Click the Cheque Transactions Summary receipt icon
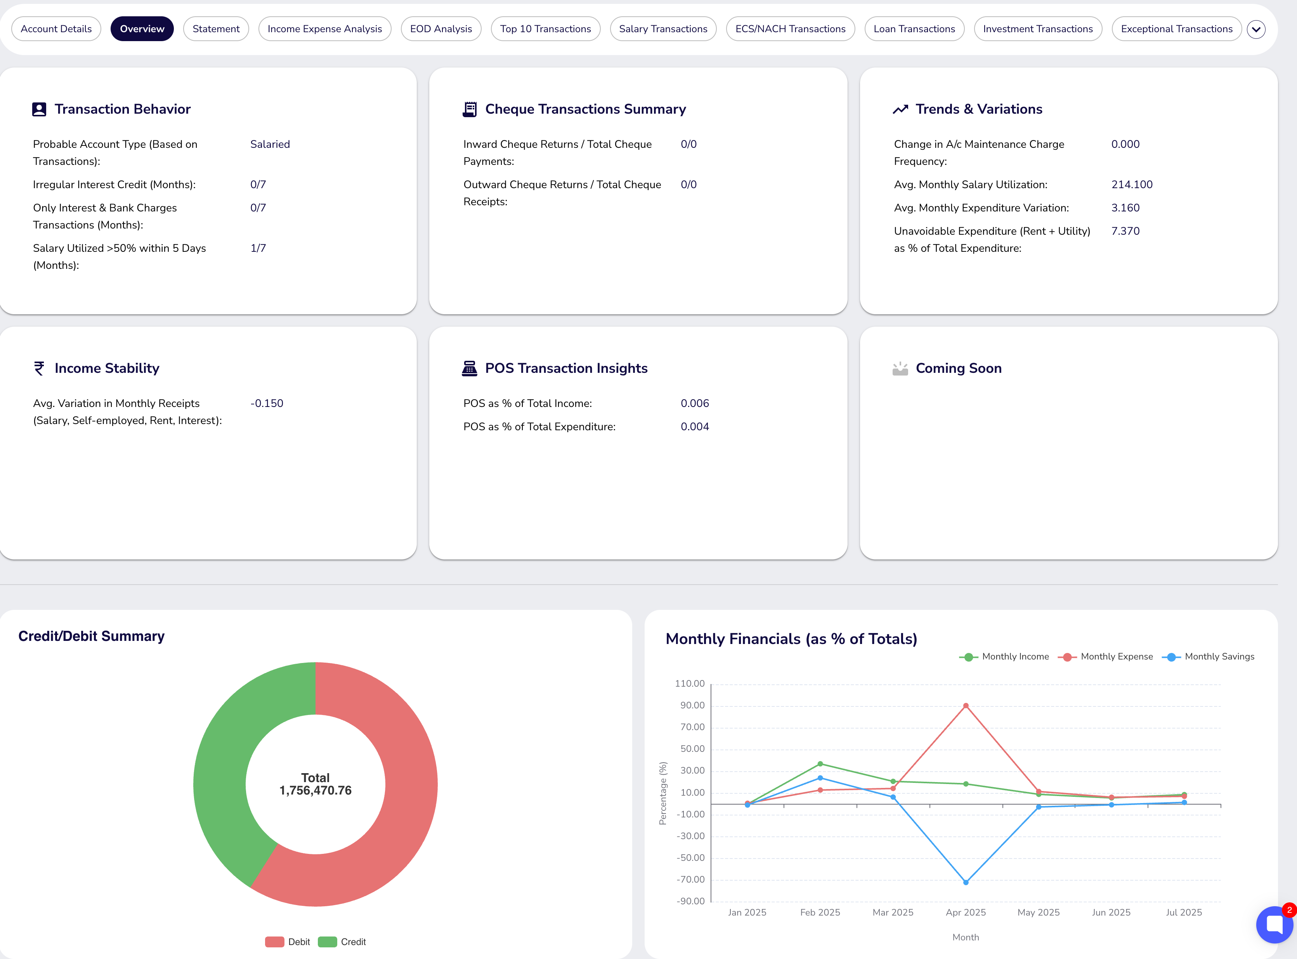The image size is (1297, 959). [469, 109]
